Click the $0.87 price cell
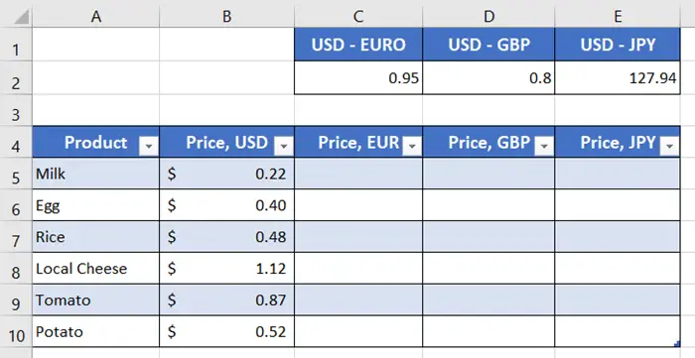The width and height of the screenshot is (695, 358). 227,300
